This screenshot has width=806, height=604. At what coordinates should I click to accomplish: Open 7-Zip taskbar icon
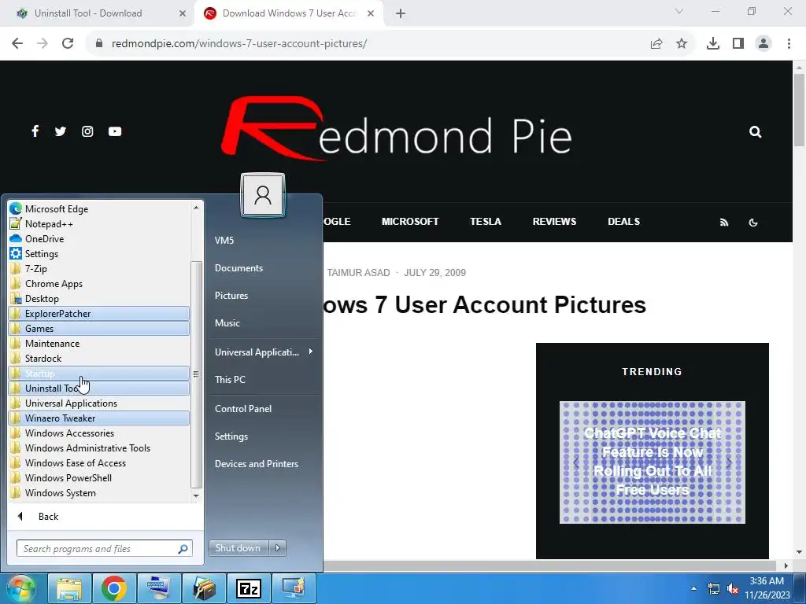click(249, 588)
